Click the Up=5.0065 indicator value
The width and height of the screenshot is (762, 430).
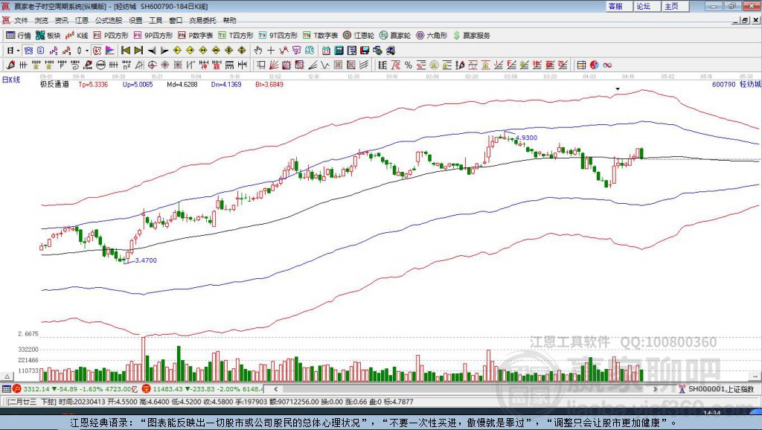click(138, 85)
